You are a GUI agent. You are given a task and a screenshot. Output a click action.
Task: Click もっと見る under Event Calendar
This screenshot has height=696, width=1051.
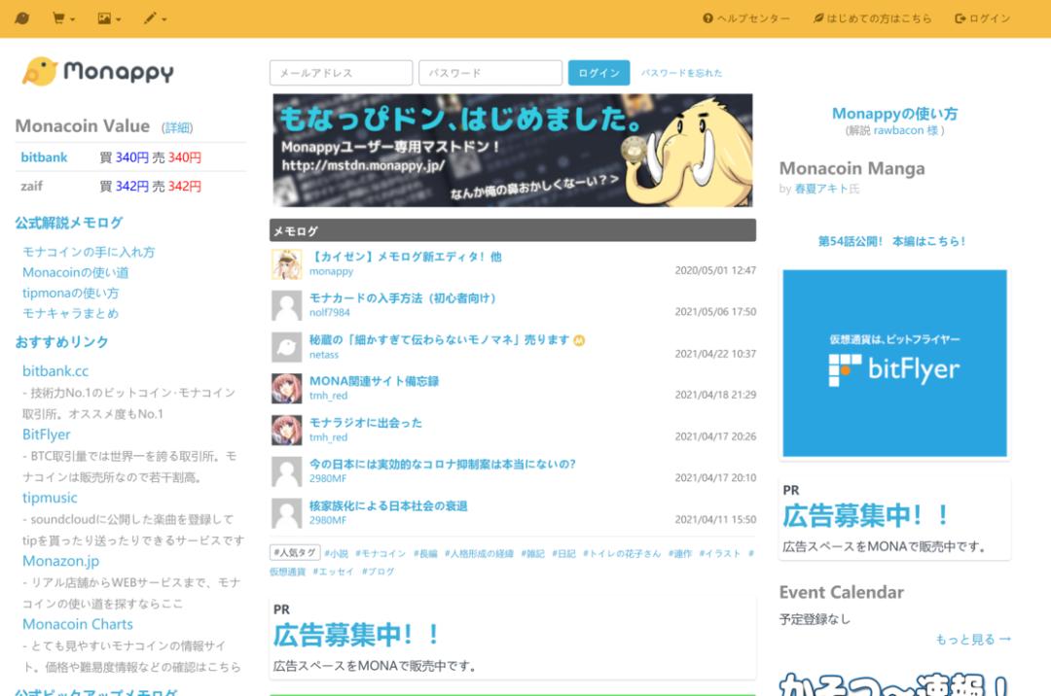972,639
